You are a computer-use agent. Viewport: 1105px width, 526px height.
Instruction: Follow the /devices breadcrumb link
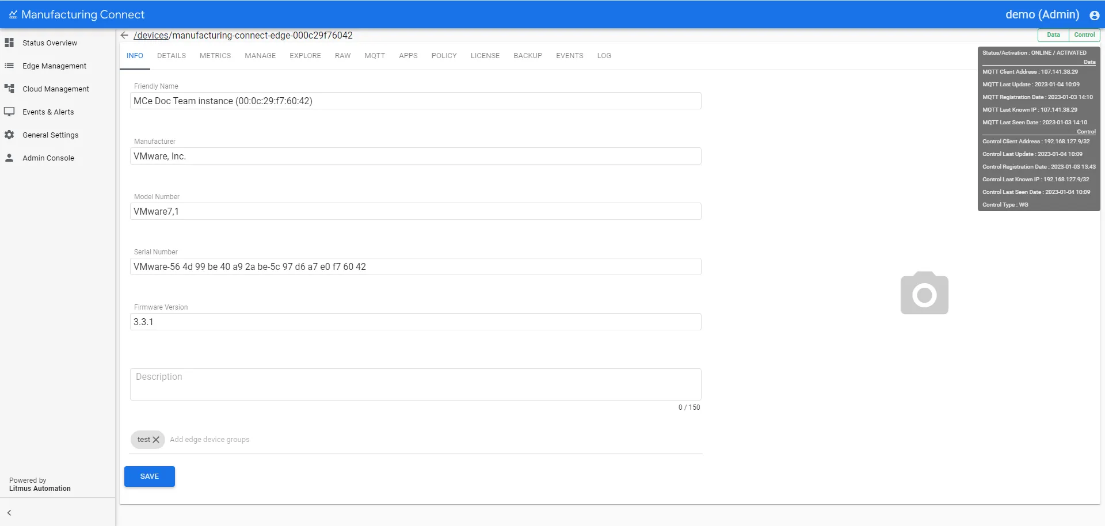151,35
